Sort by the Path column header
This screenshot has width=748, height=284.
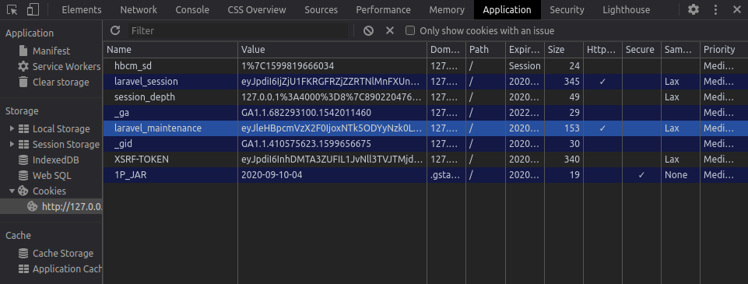click(x=486, y=50)
